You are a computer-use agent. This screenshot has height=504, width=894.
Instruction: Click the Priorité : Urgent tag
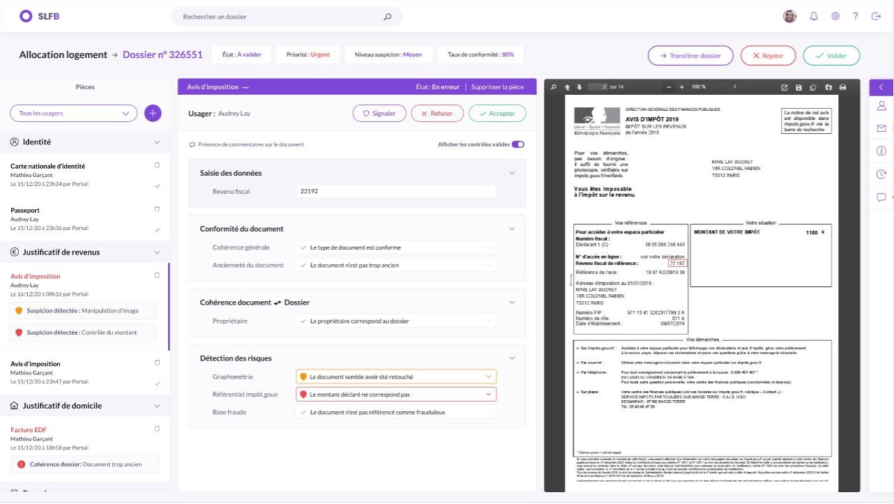click(x=308, y=54)
